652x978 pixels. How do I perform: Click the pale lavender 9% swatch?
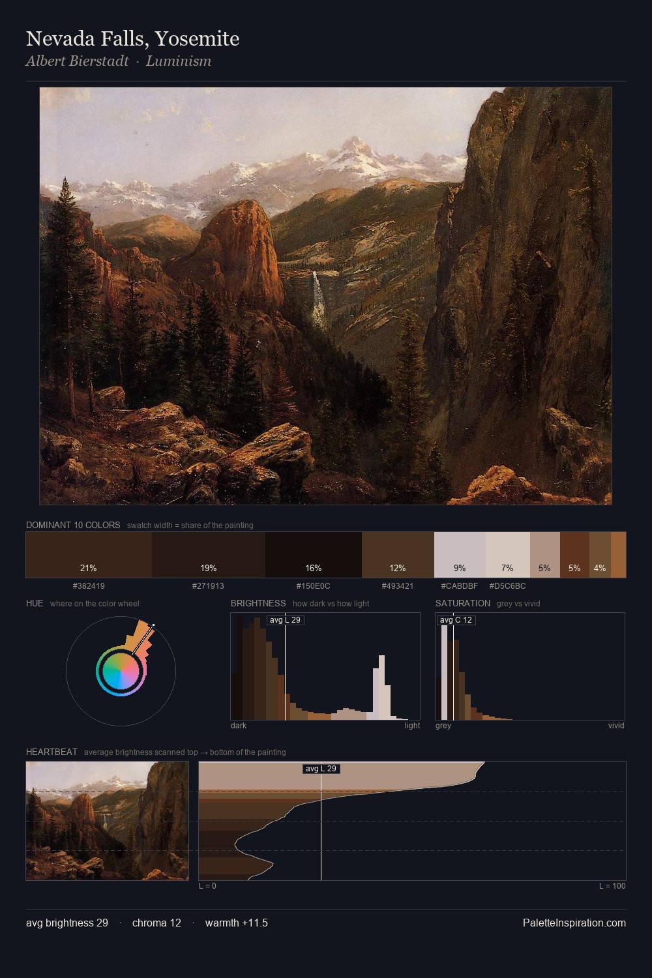coord(460,555)
